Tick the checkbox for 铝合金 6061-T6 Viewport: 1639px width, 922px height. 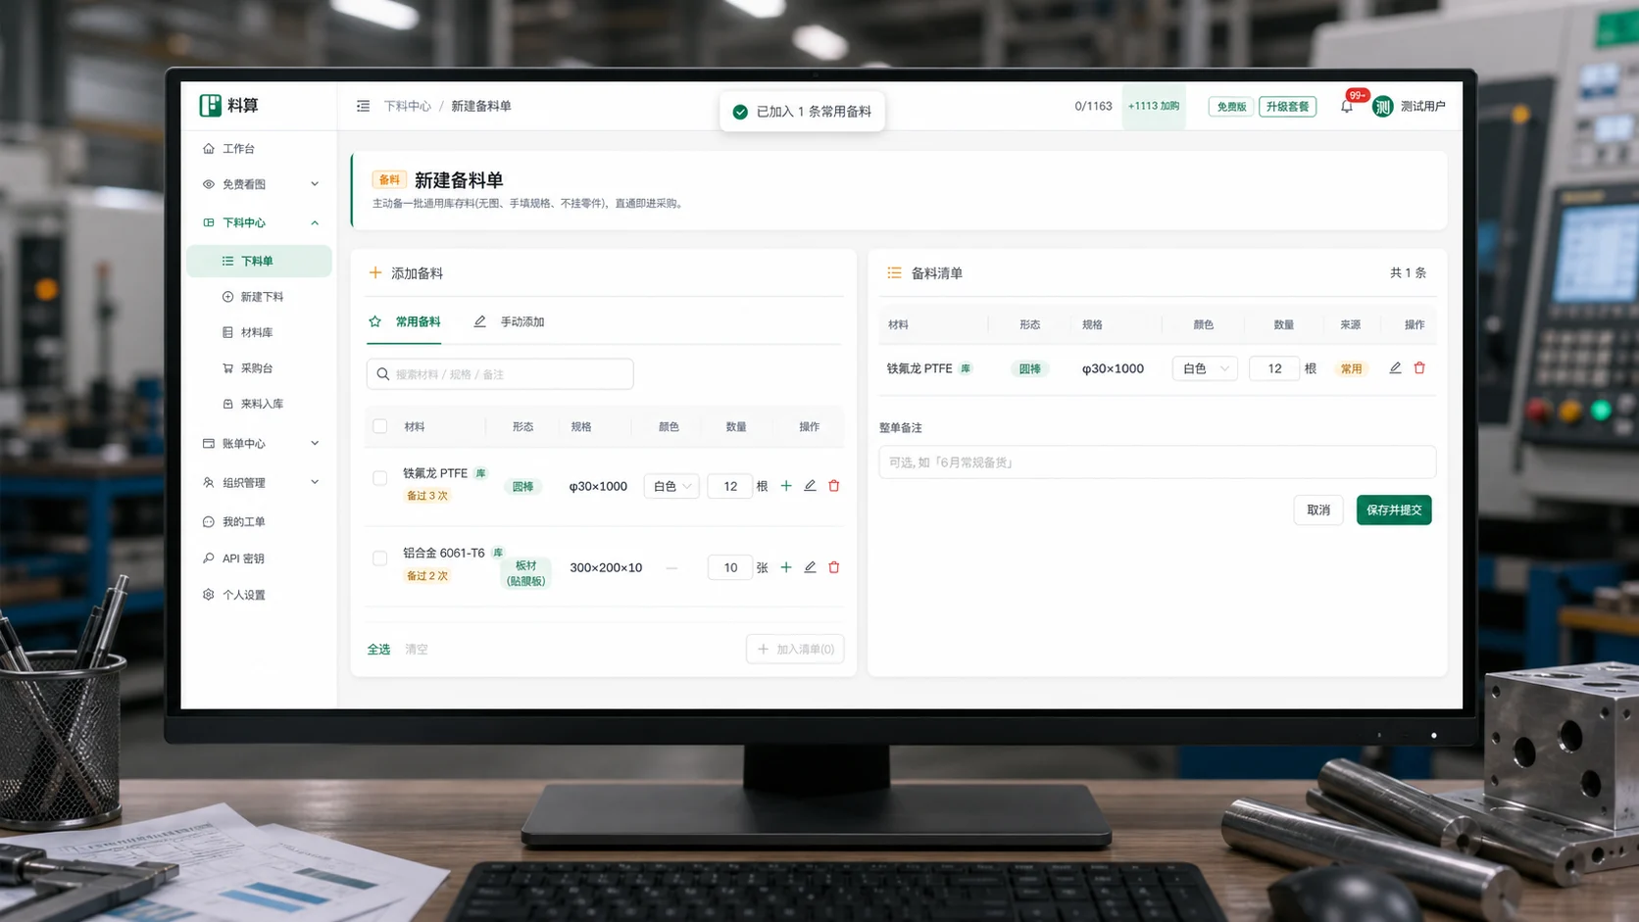point(380,558)
